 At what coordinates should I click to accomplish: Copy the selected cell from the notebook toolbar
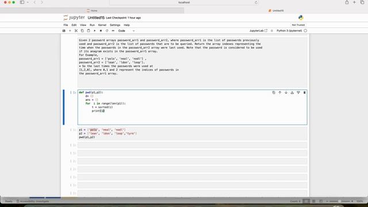click(82, 30)
